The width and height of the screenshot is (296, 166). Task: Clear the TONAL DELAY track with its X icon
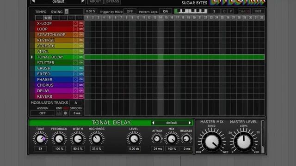pyautogui.click(x=75, y=57)
